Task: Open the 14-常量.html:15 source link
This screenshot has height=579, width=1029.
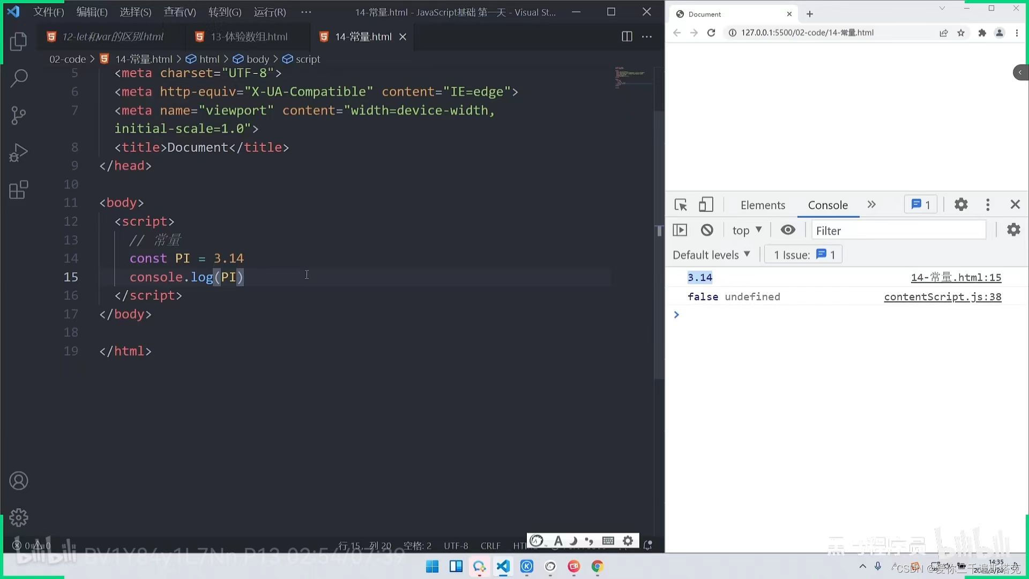Action: [956, 277]
